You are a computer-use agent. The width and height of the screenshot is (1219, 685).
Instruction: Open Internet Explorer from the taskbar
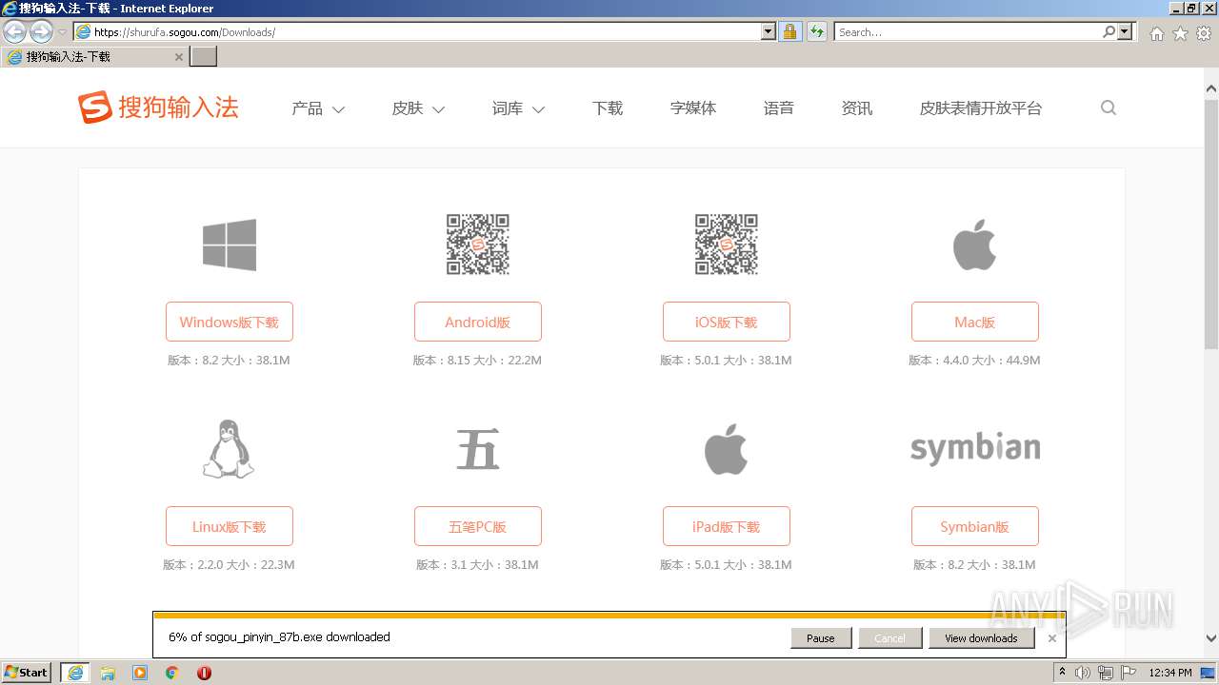75,673
